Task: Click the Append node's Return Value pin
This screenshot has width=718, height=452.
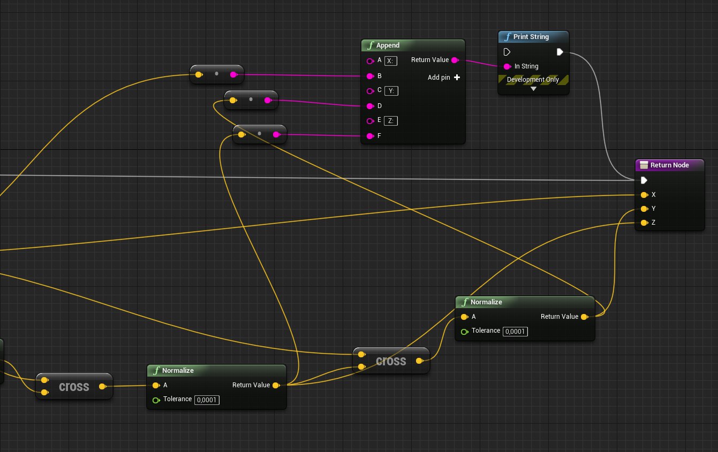Action: [455, 60]
